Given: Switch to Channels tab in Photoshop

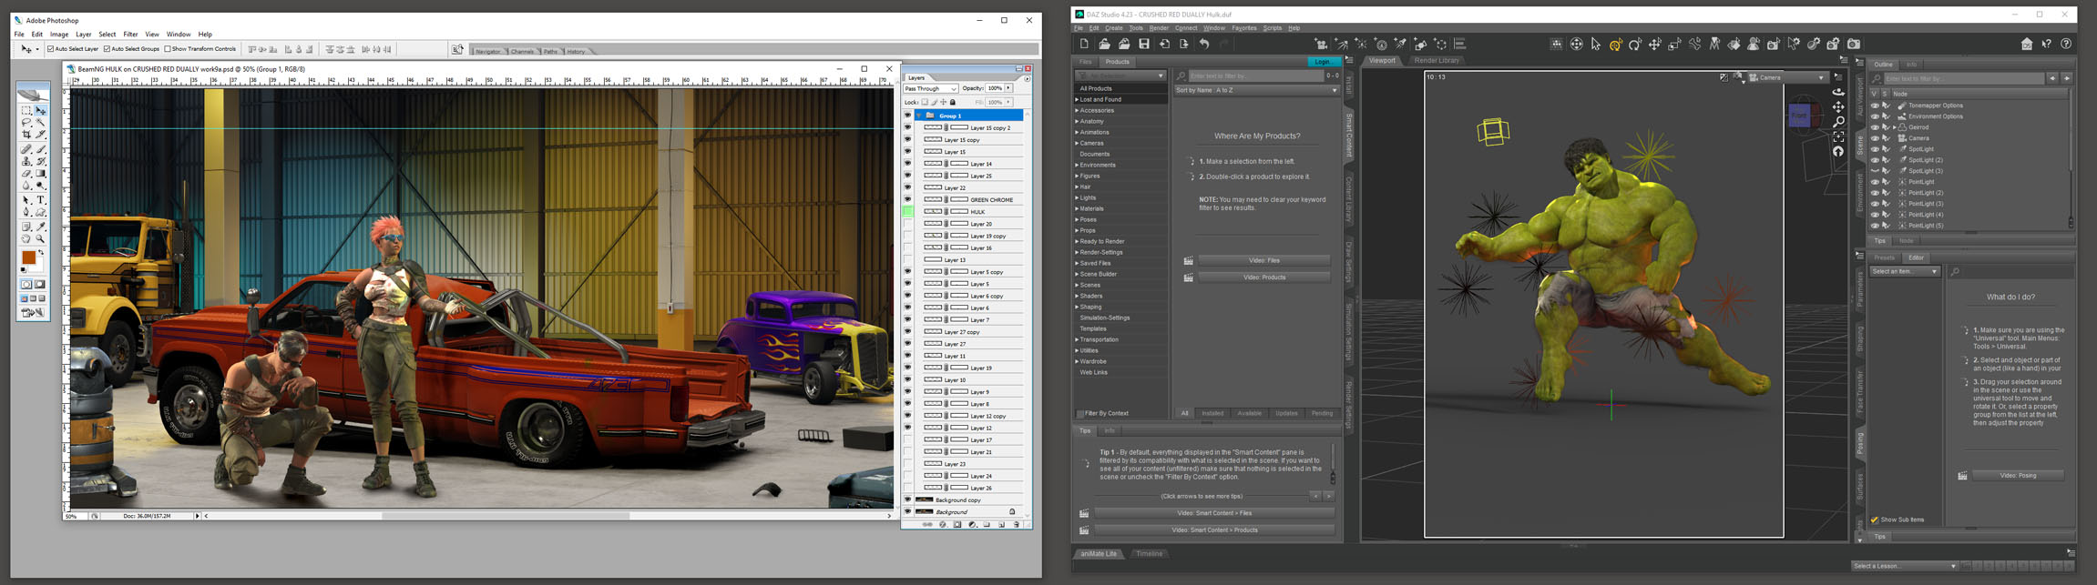Looking at the screenshot, I should click(522, 51).
